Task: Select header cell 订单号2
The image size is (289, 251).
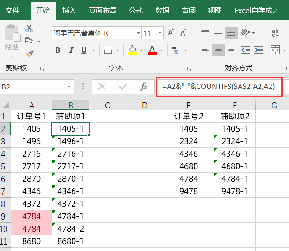Action: point(188,116)
